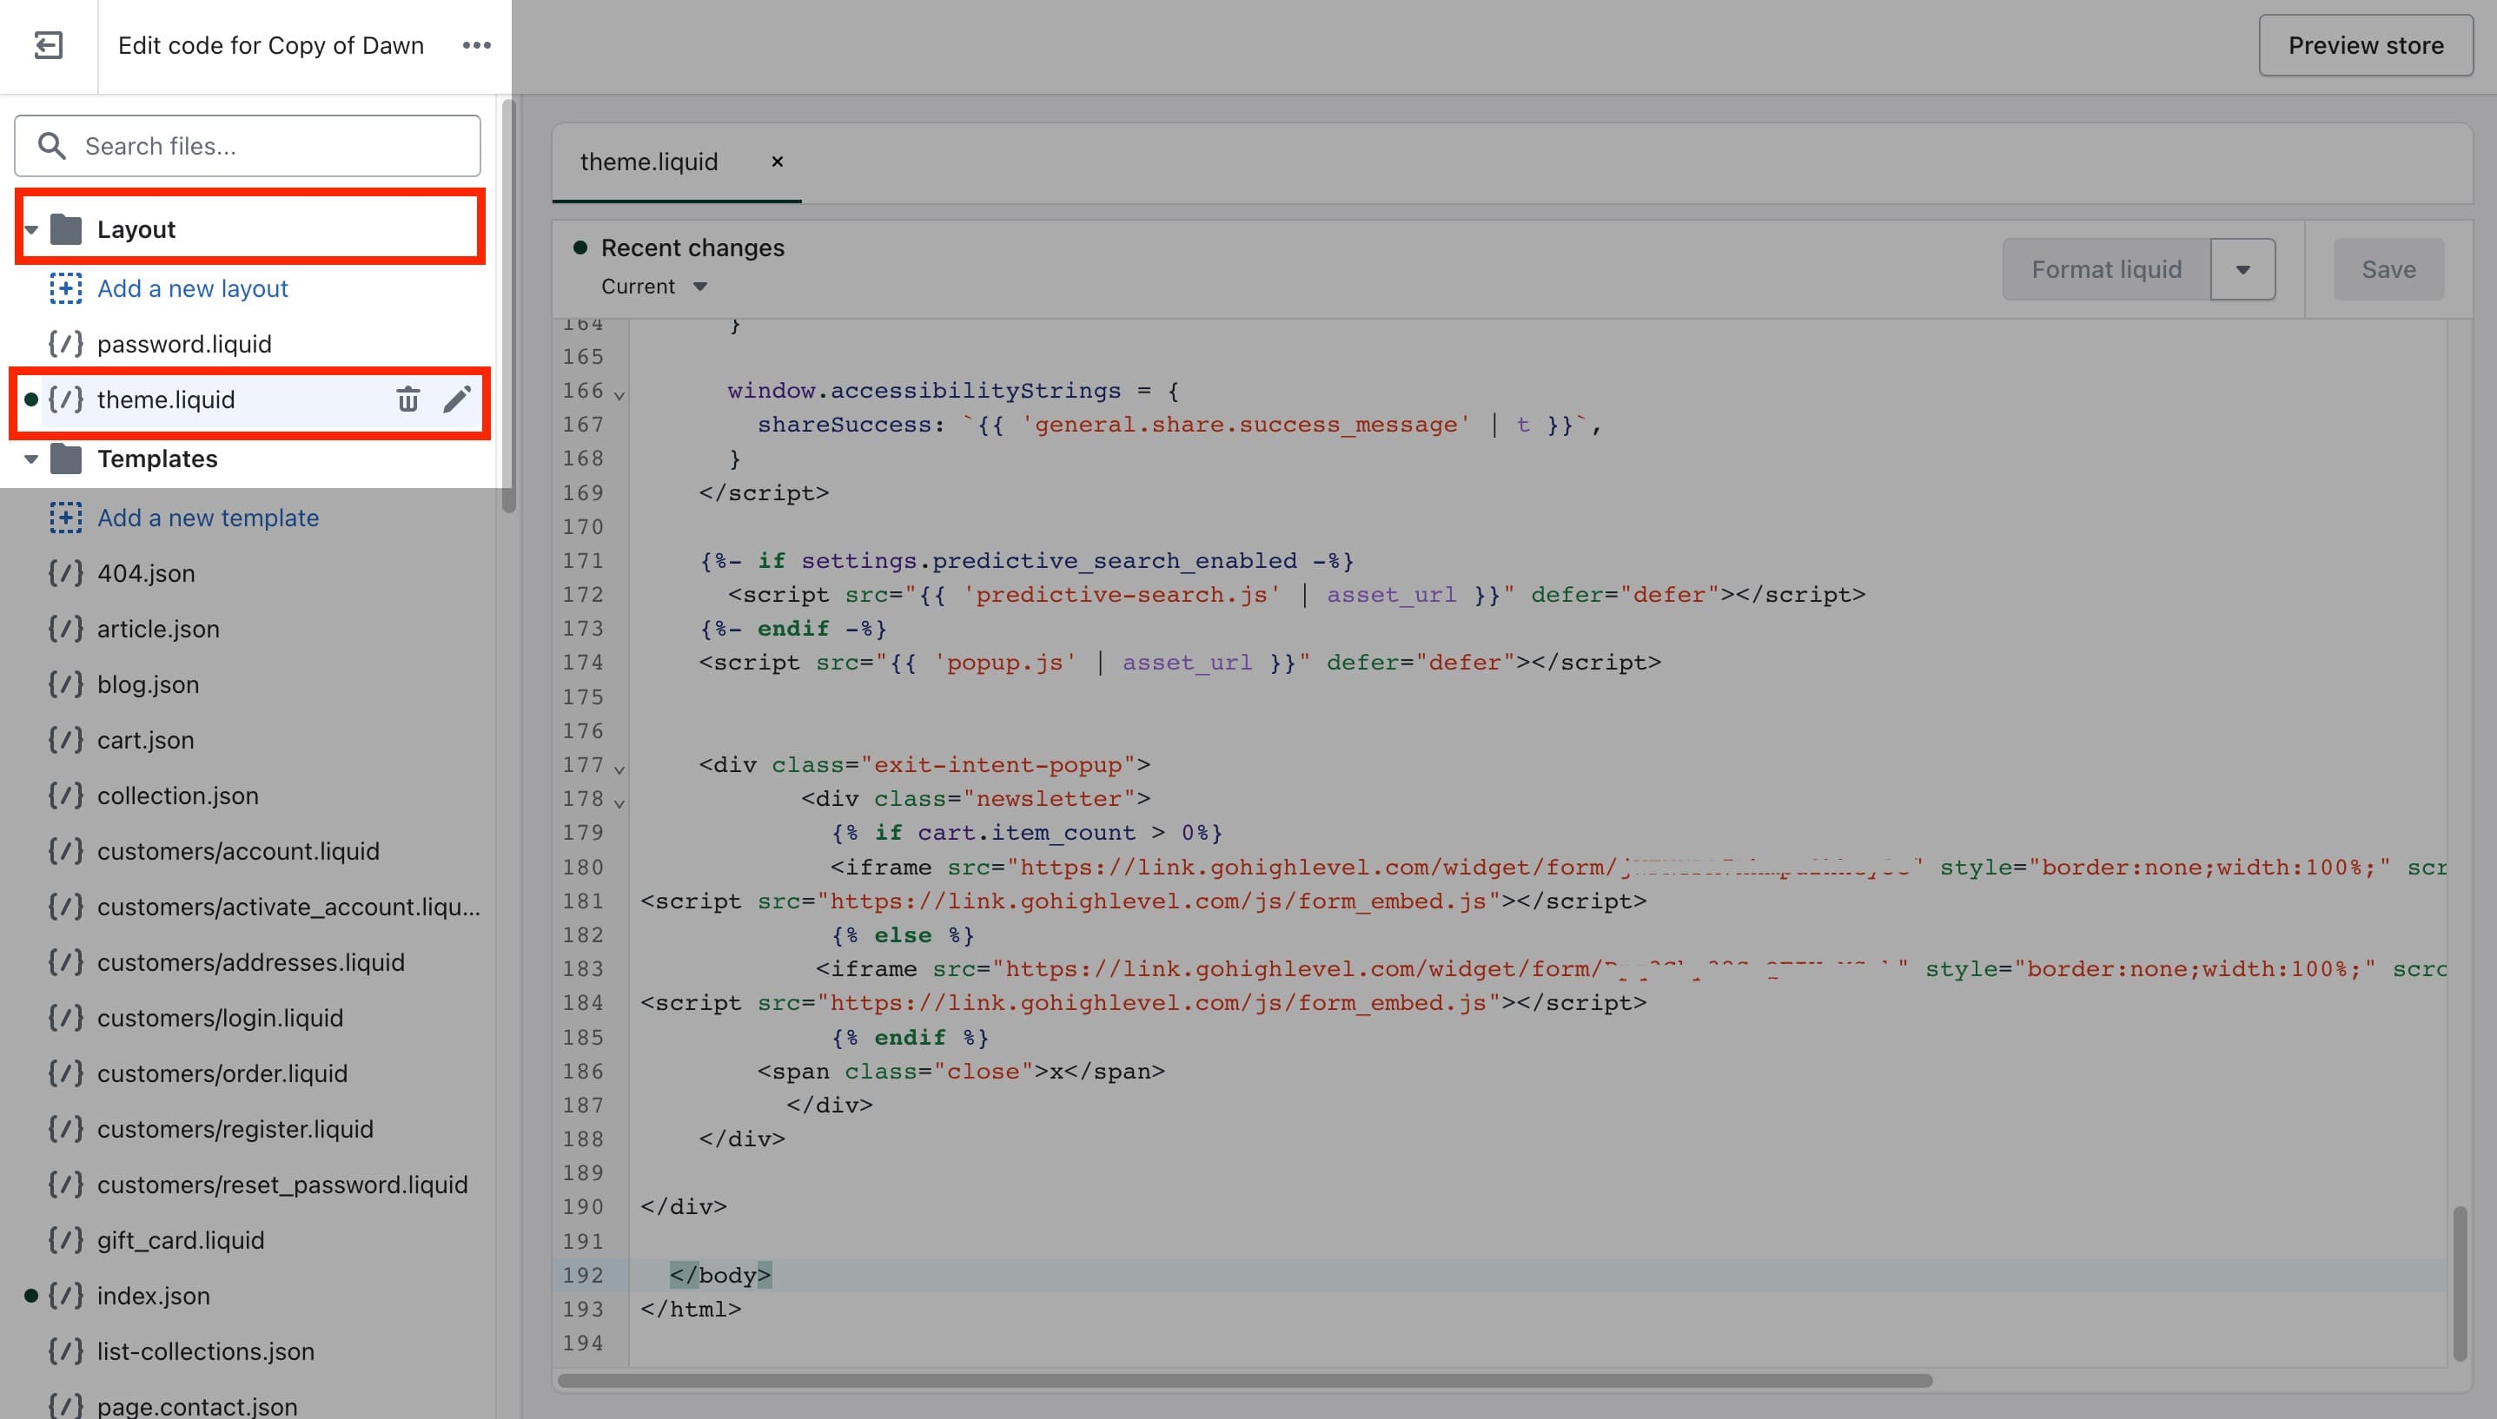2497x1419 pixels.
Task: Click the add new template plus icon
Action: 65,518
